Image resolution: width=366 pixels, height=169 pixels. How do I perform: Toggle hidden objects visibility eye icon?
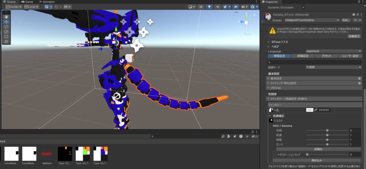coord(236,7)
